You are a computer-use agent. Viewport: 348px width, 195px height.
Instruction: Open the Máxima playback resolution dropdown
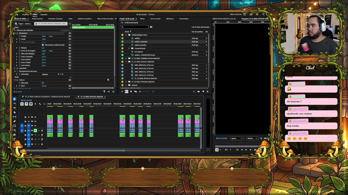click(252, 138)
